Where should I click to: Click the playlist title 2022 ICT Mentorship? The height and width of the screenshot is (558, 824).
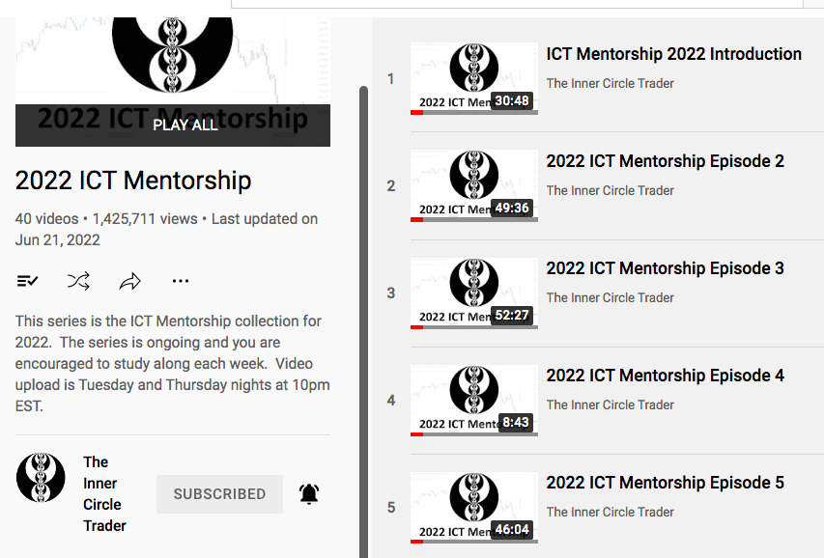pos(132,181)
